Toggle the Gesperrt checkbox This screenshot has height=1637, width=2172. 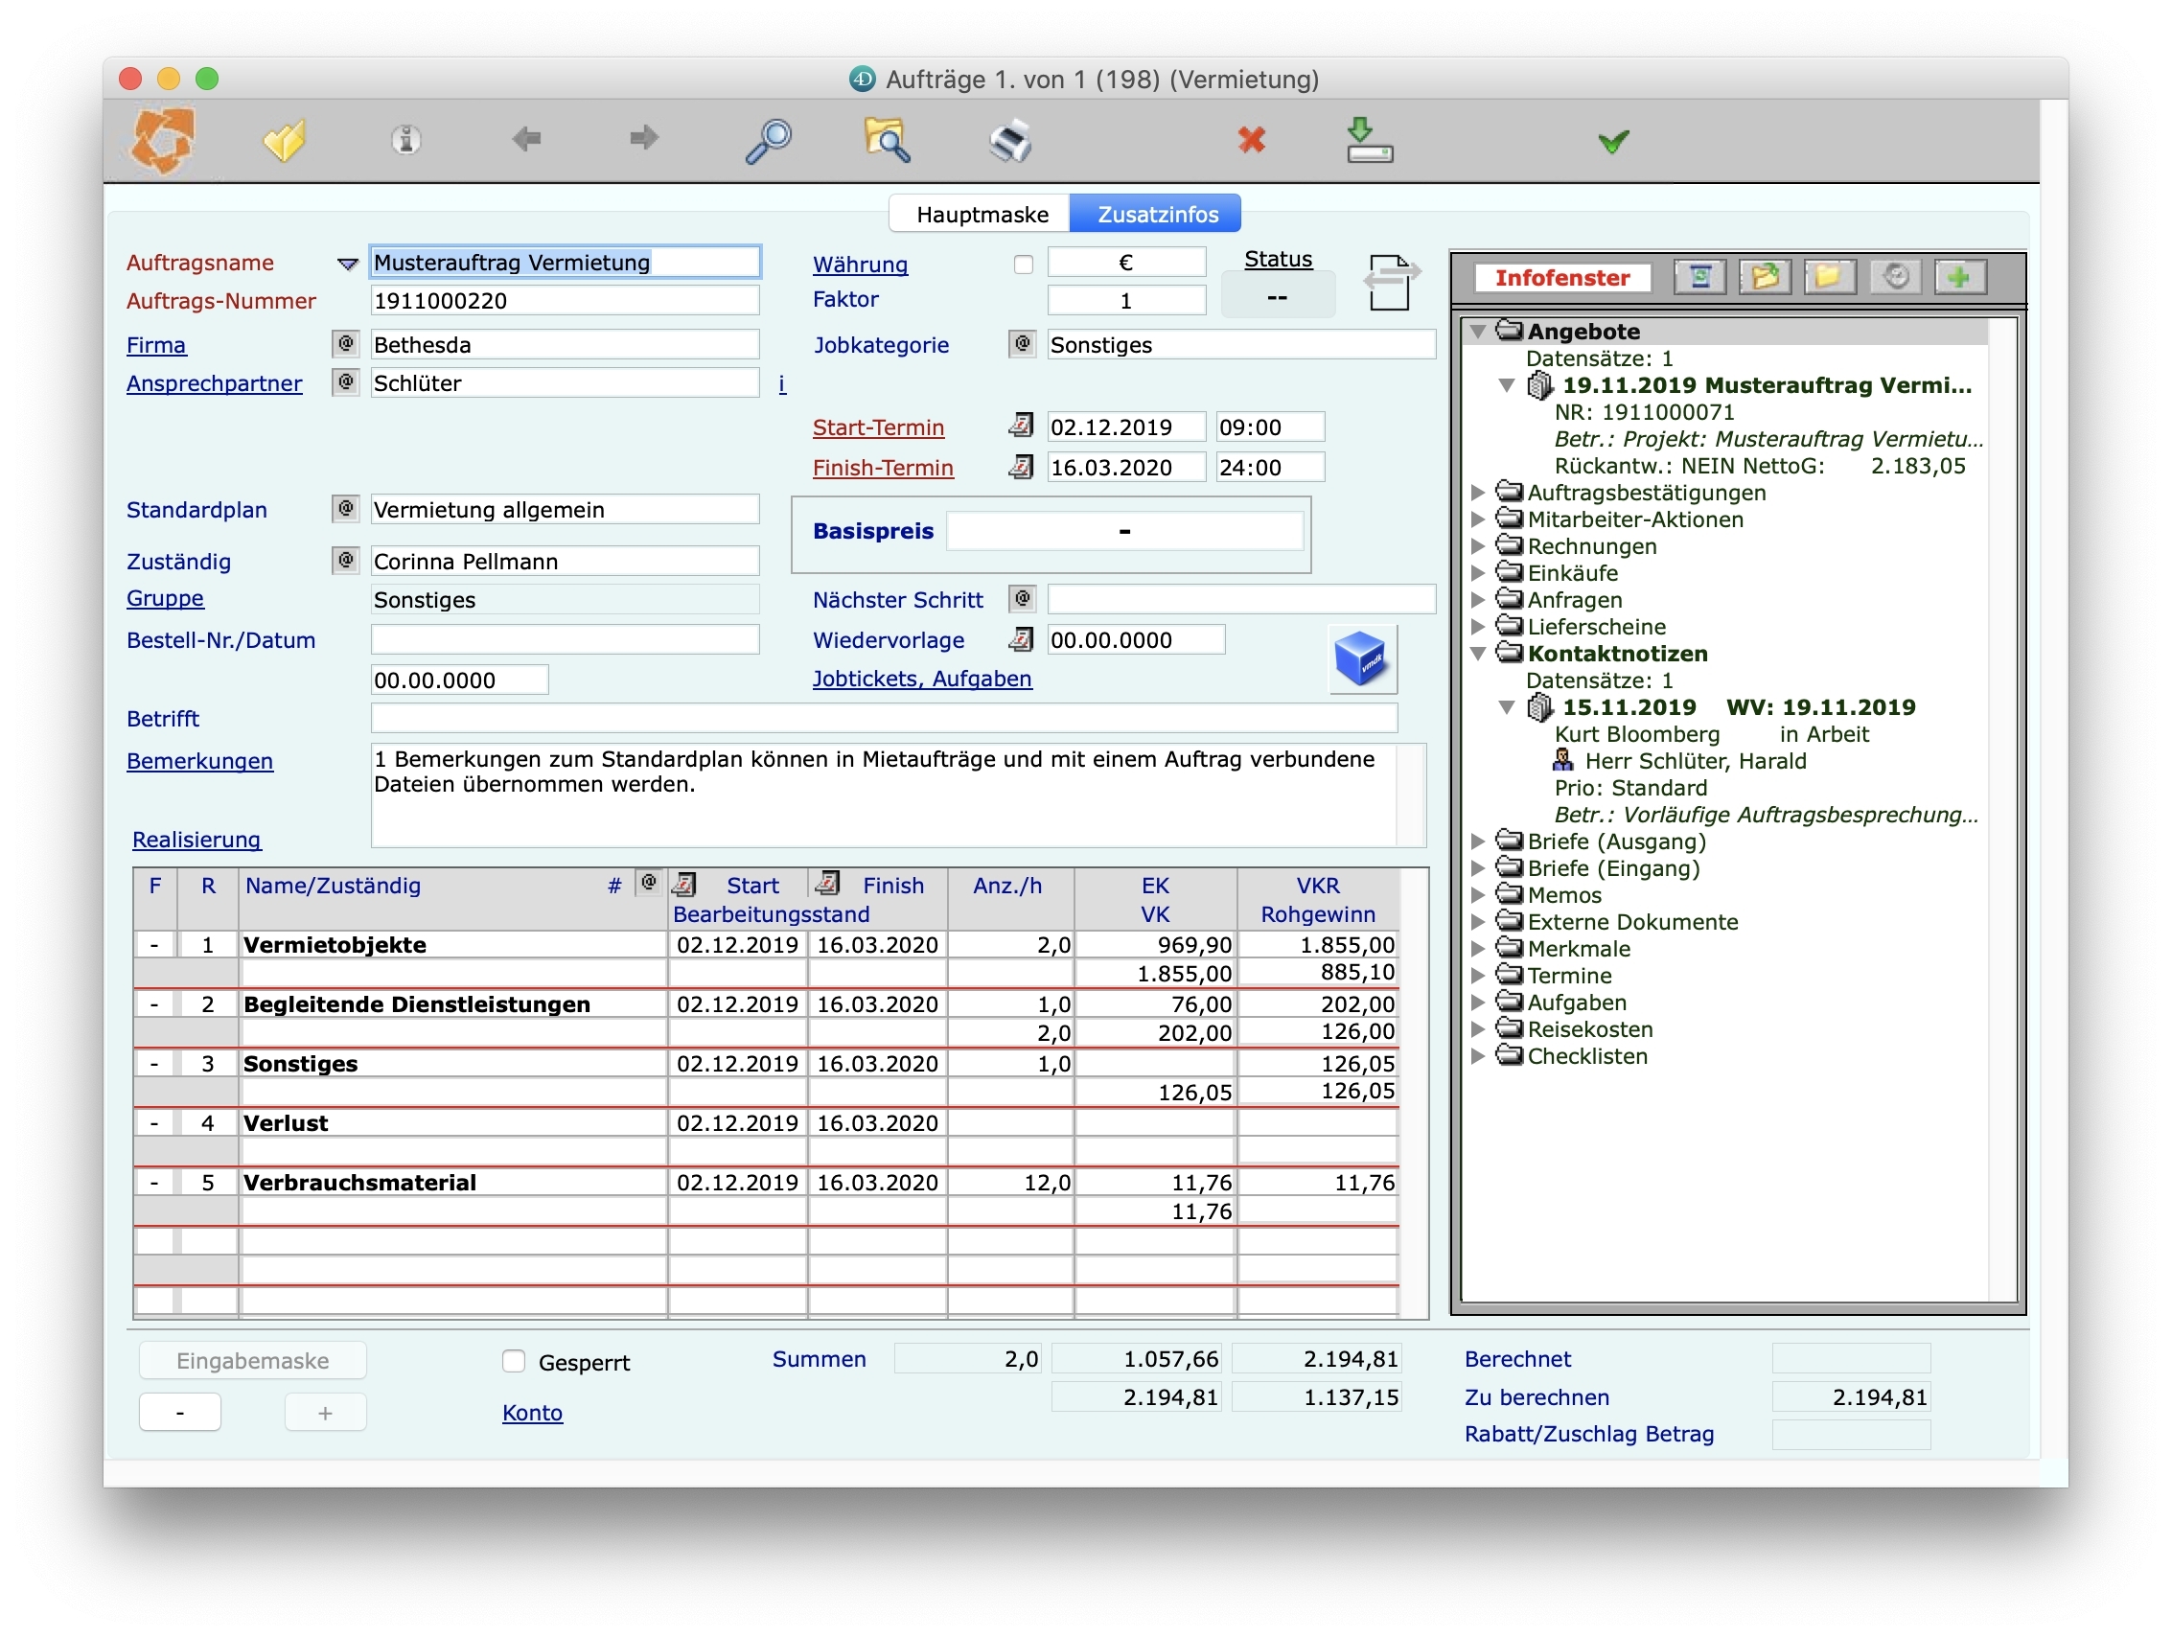[514, 1361]
